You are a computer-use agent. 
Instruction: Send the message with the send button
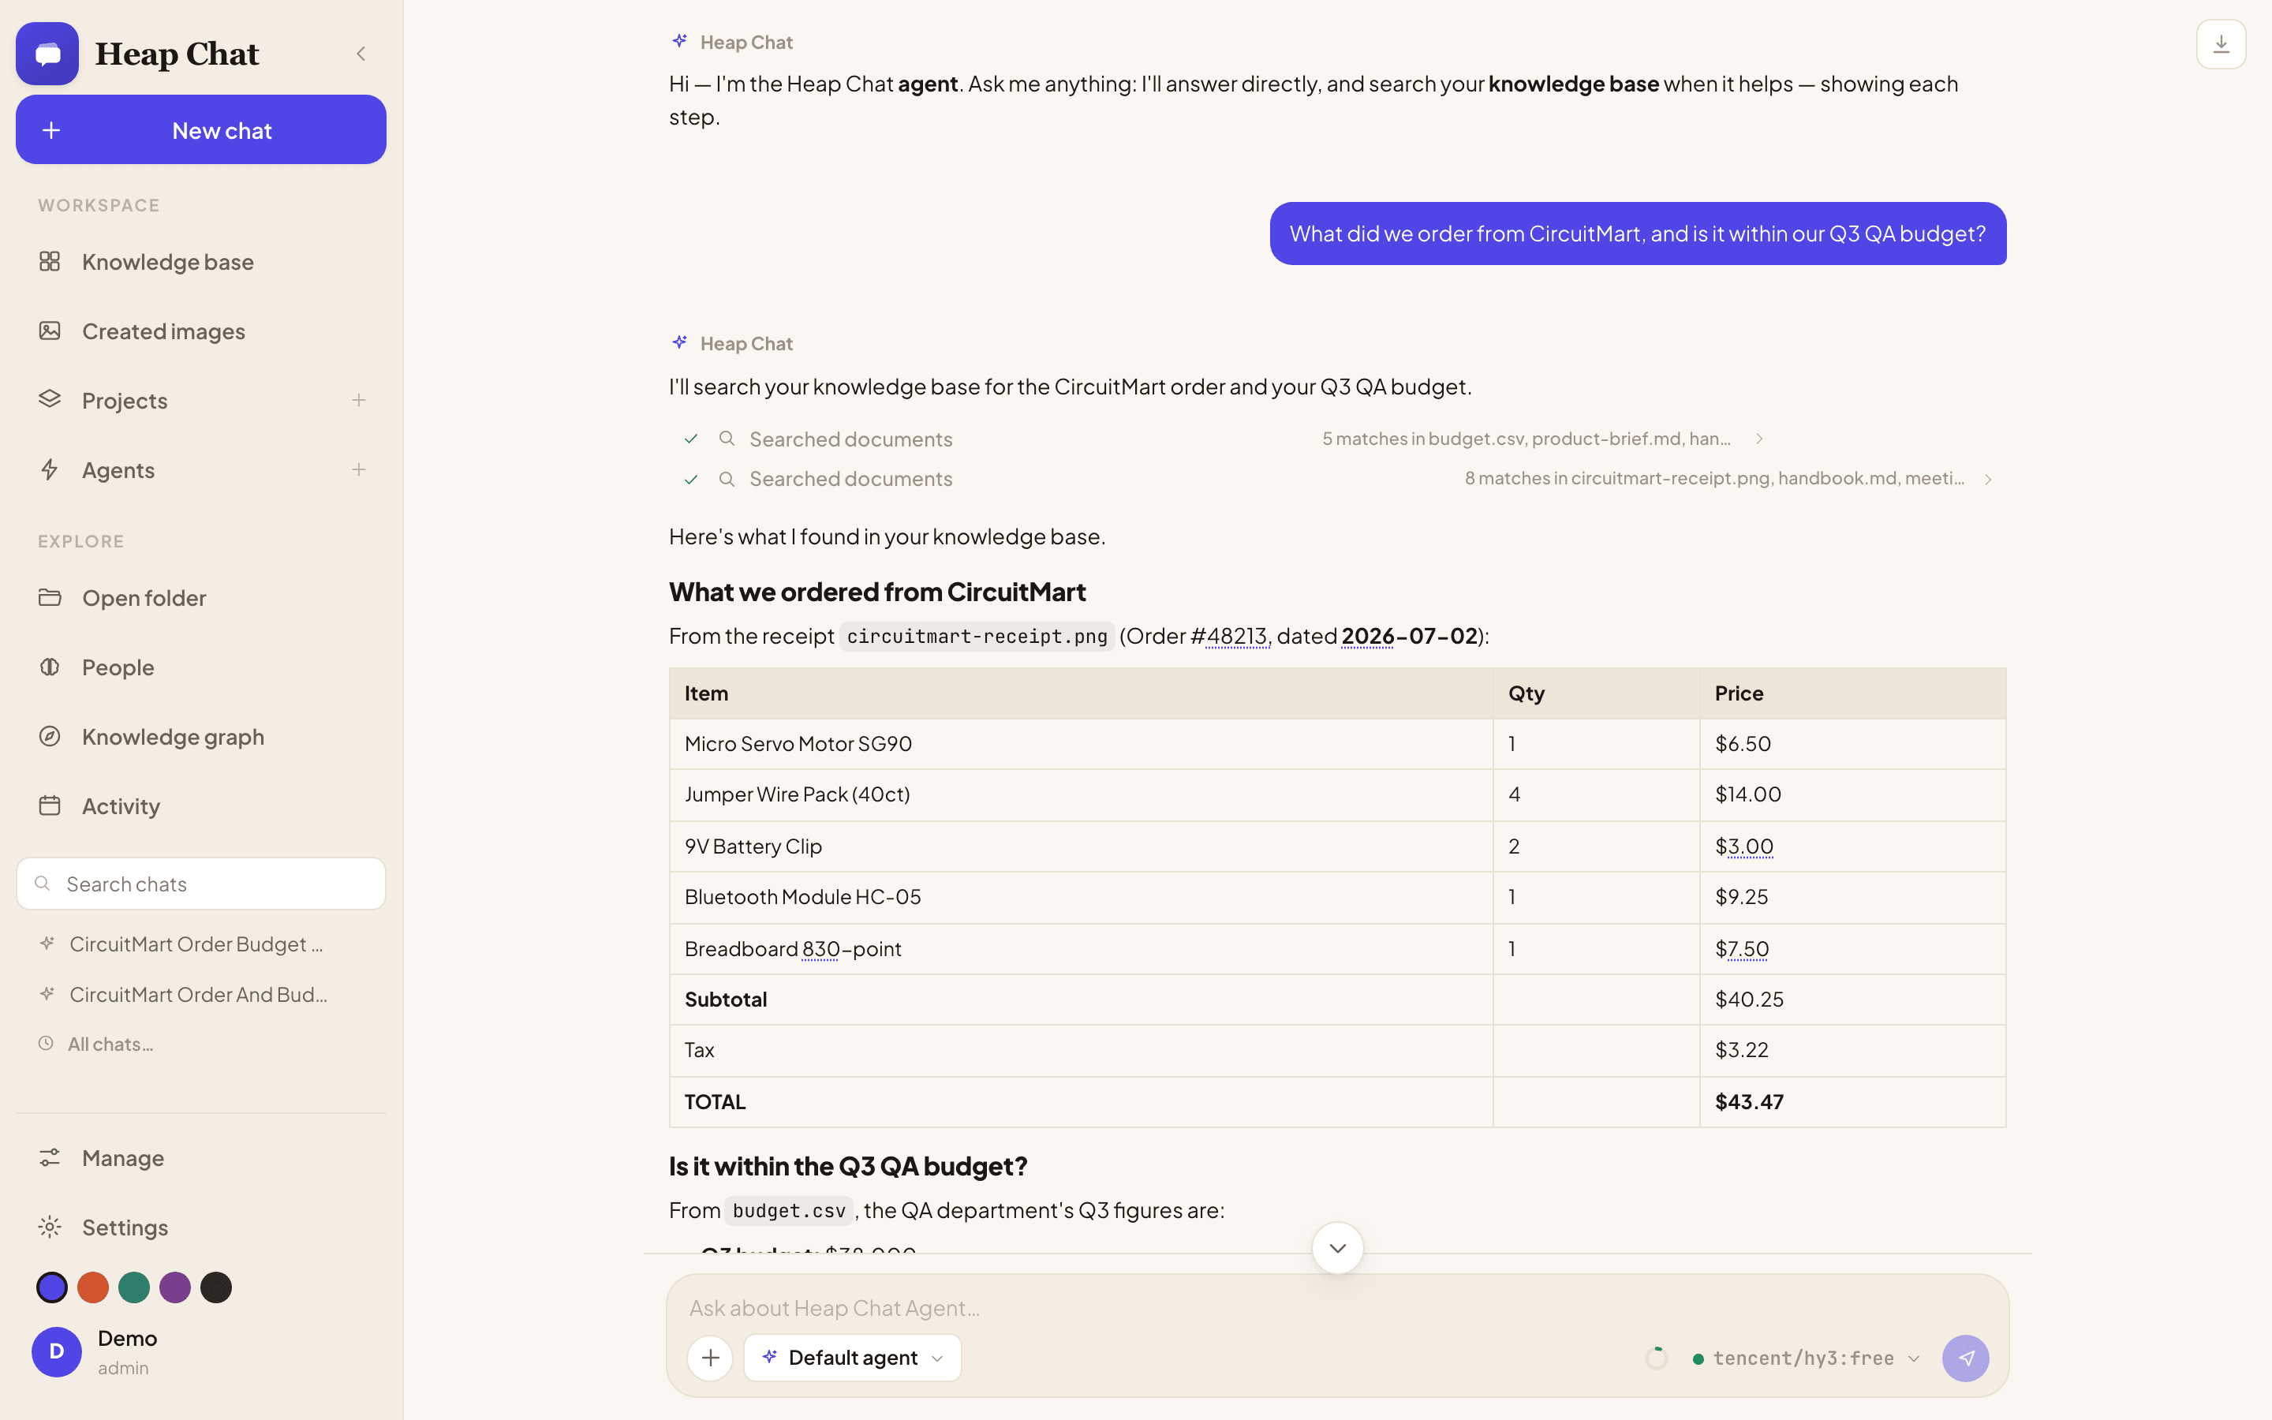pos(1966,1358)
